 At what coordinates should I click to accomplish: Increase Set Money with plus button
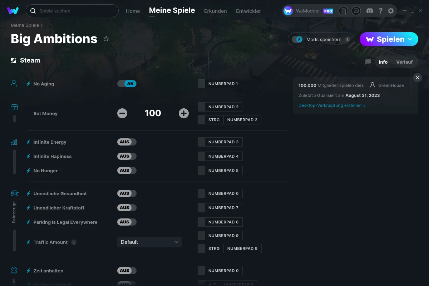coord(184,113)
